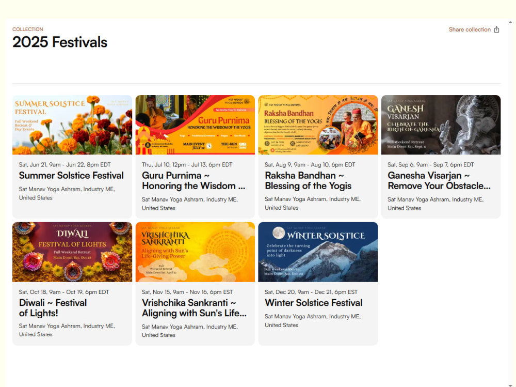The width and height of the screenshot is (516, 387).
Task: Open Vrishchika Sankranti ~ Aligning title link
Action: point(194,308)
